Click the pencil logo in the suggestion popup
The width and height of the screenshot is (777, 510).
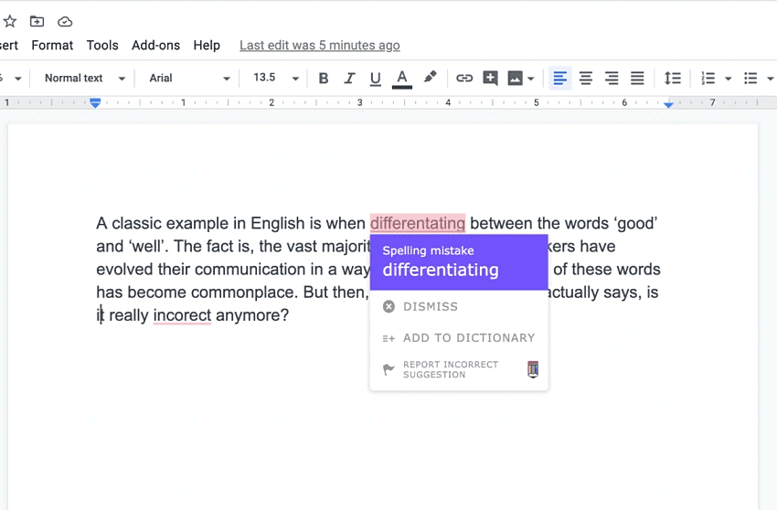[x=533, y=369]
